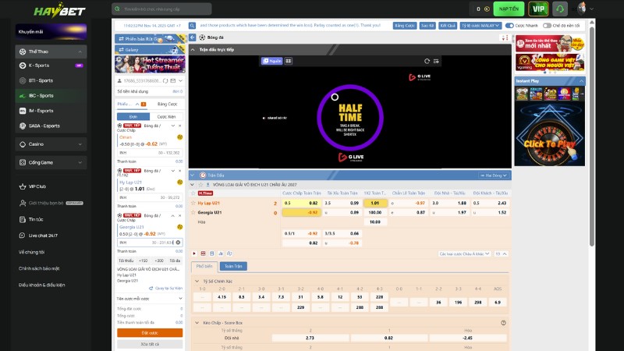Screen dimensions: 624x351
Task: Click the refresh balance icon beside the account ID
Action: pos(165,81)
